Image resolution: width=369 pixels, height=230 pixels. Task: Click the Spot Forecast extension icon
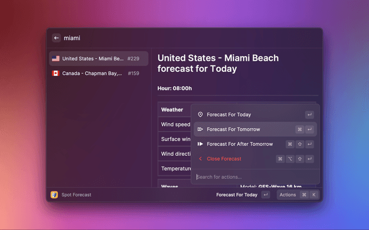(54, 195)
